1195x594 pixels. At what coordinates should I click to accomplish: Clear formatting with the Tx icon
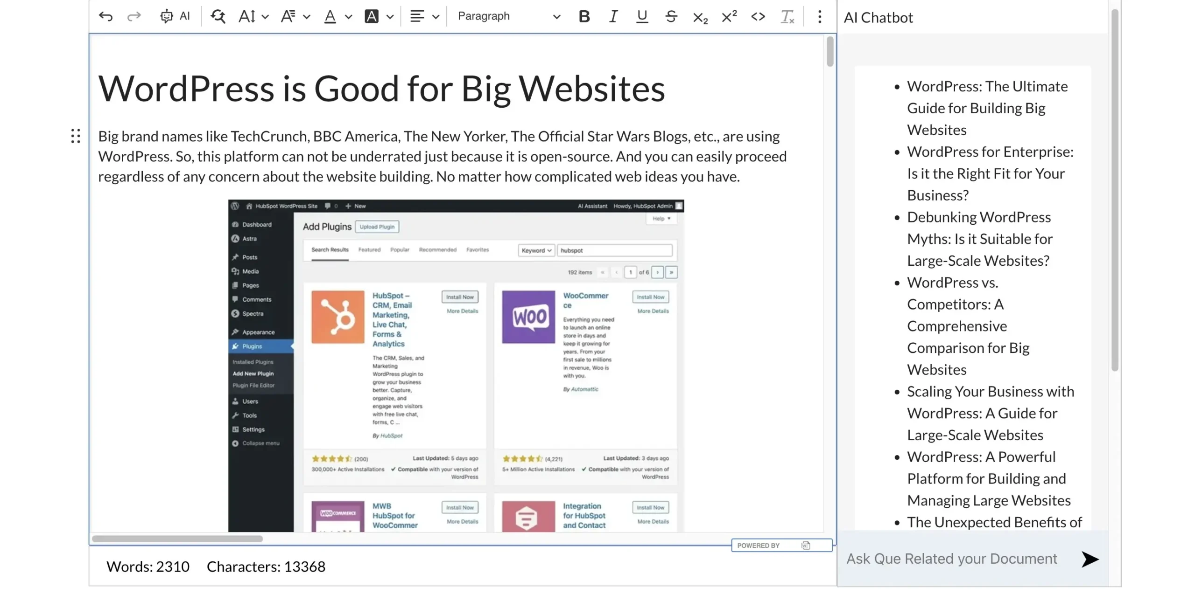coord(787,17)
